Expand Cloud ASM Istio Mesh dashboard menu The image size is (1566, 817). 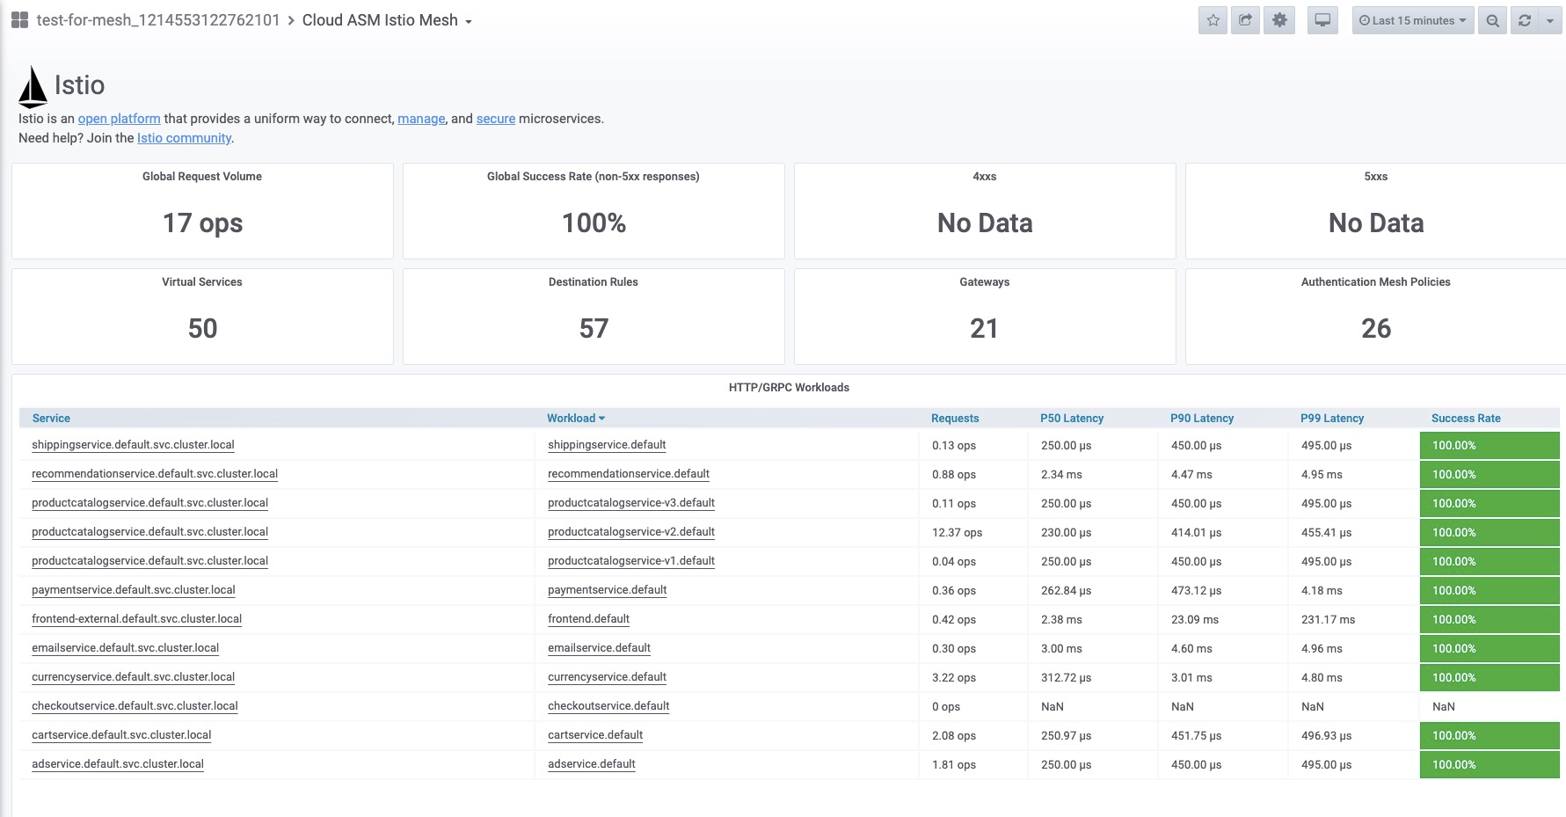click(387, 20)
